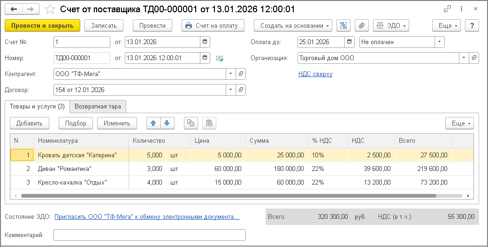Click the table horizontal scrollbar

click(229, 196)
